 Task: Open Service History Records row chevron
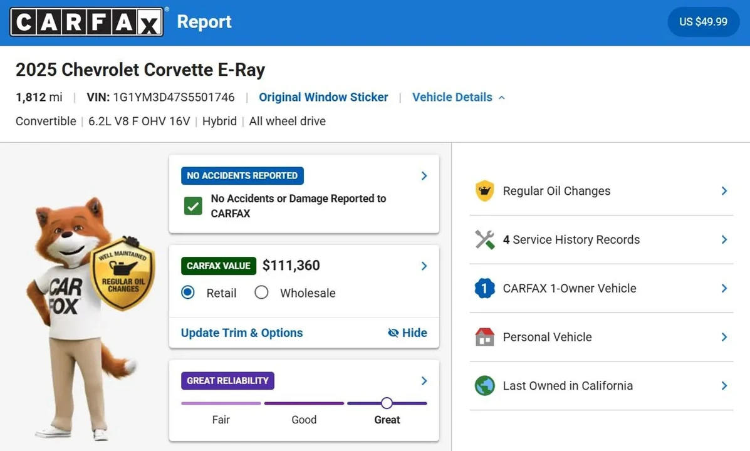click(724, 240)
